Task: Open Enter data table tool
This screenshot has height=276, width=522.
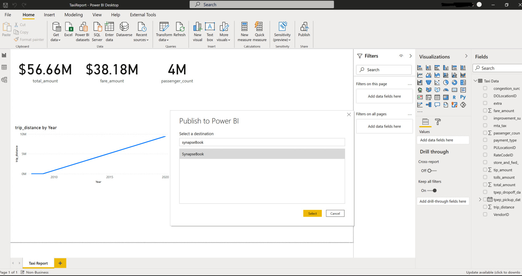Action: [x=109, y=32]
